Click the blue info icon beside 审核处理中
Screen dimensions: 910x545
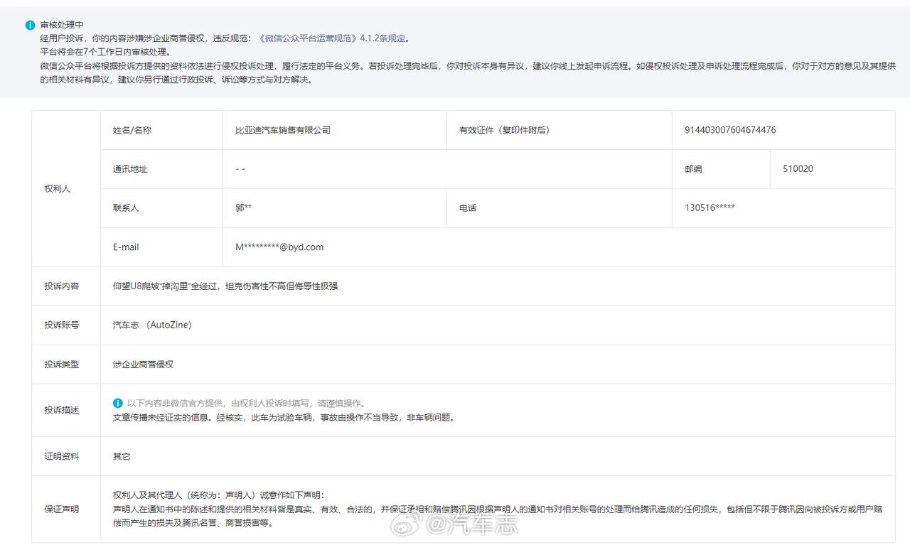coord(30,25)
